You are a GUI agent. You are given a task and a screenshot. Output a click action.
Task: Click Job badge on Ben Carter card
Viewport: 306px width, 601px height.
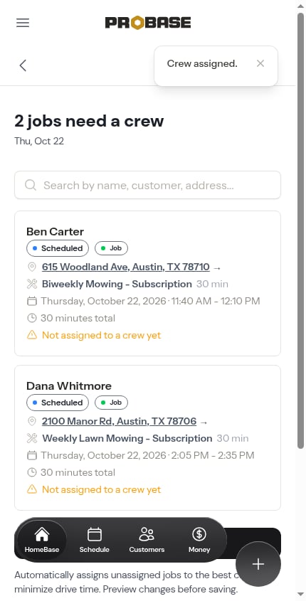pyautogui.click(x=111, y=248)
